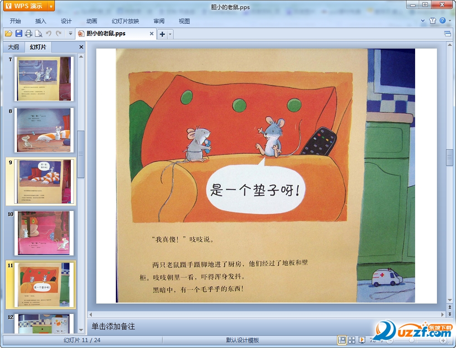
Task: Select slide 10 thumbnail
Action: point(44,233)
